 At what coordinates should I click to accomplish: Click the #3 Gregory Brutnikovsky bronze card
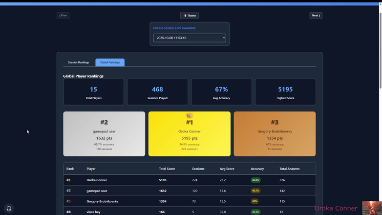pos(275,134)
